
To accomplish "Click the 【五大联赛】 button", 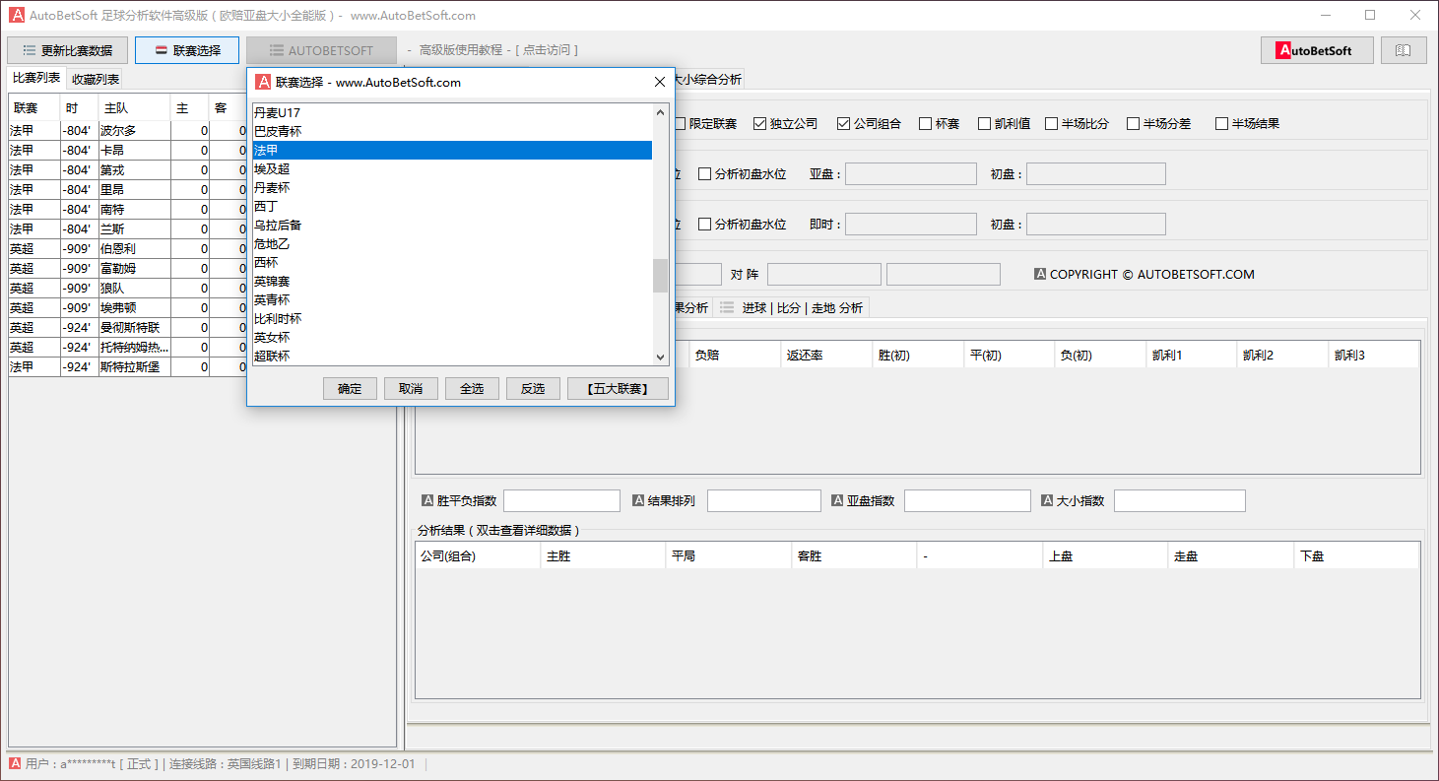I will (x=618, y=389).
